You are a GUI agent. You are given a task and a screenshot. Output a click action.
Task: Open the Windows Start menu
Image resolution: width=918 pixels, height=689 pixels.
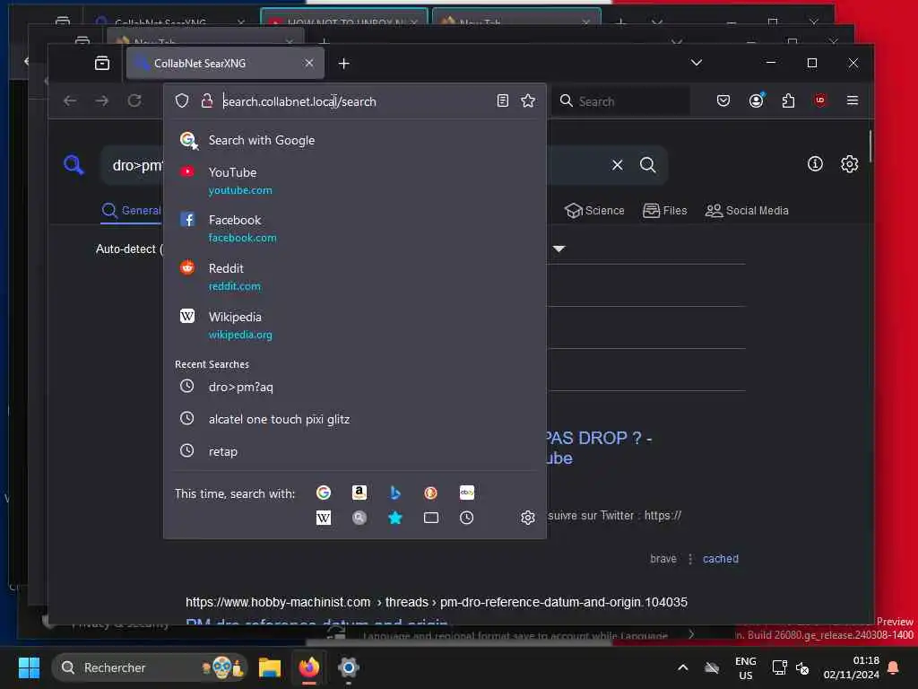(29, 667)
